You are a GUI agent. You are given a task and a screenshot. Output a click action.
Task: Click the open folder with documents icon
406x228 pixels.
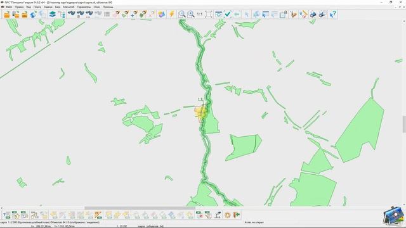point(16,14)
